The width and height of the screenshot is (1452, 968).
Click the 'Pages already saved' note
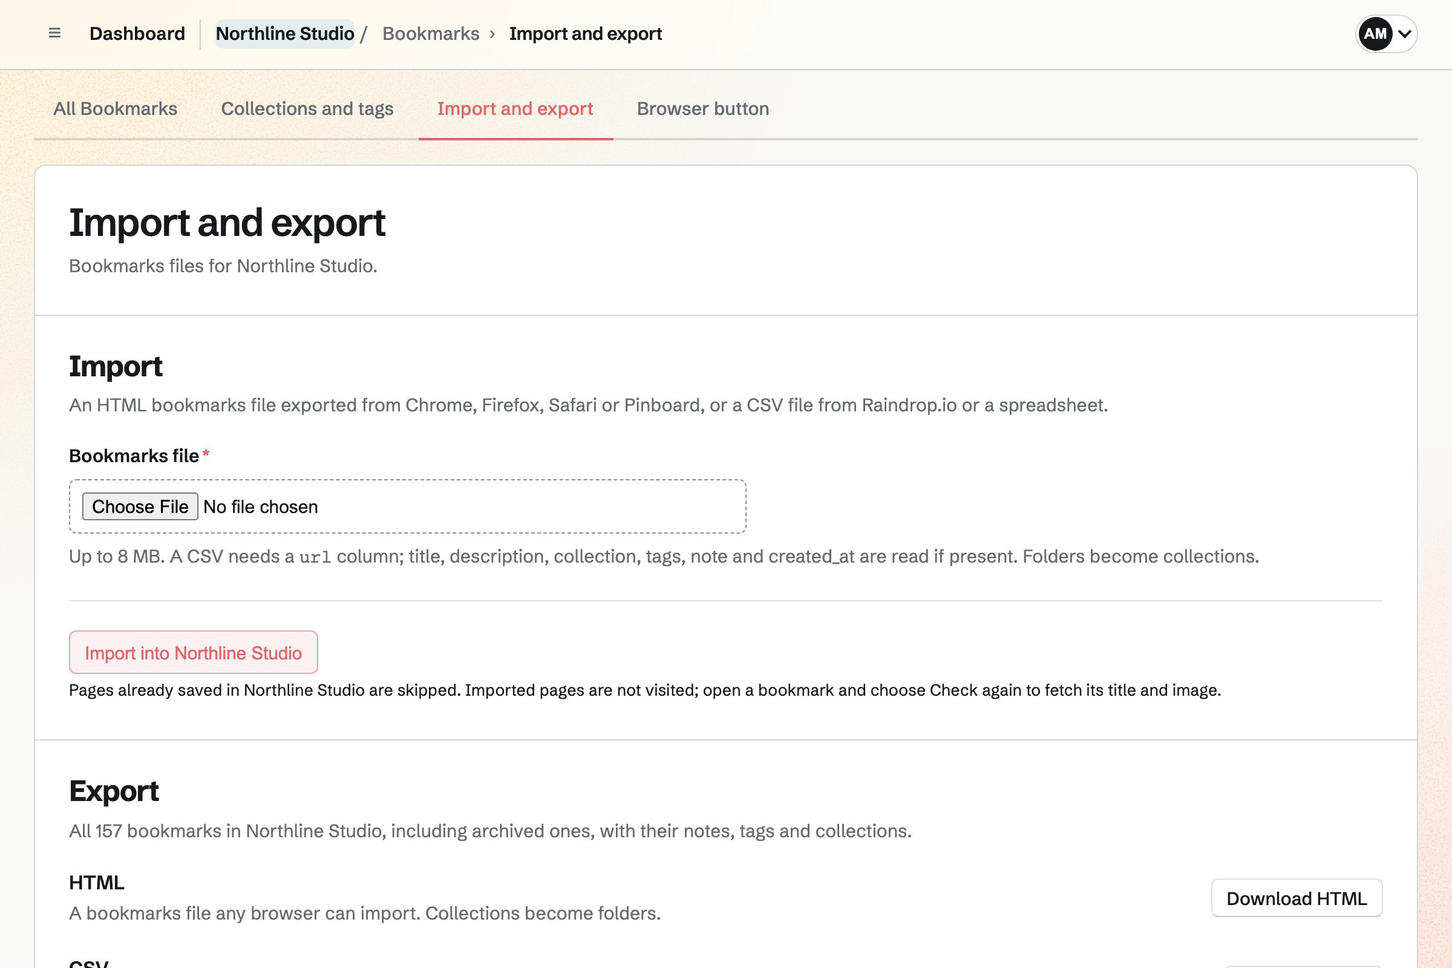pyautogui.click(x=645, y=690)
